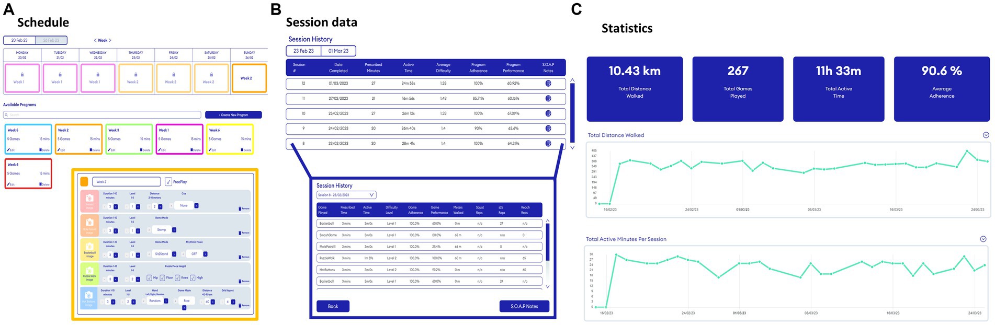Select the 20 Feb 23 date tab
Viewport: 995px width, 325px height.
coord(19,40)
